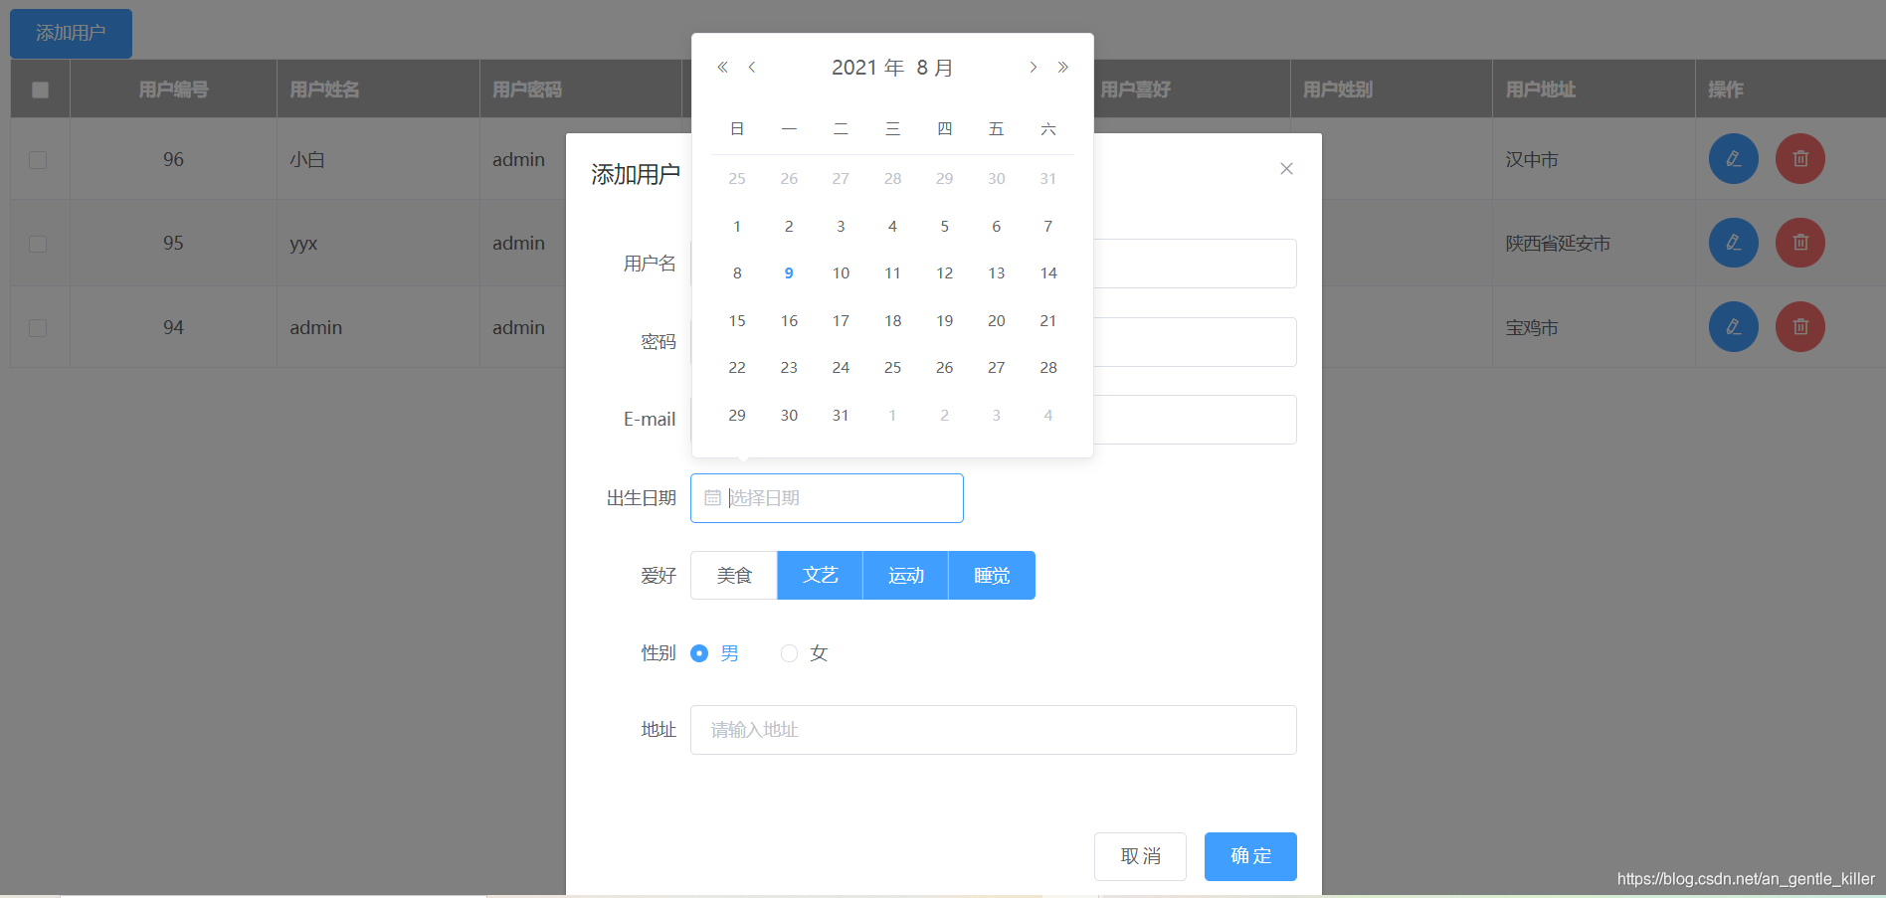Click address cell 宝鸡市

pyautogui.click(x=1532, y=328)
